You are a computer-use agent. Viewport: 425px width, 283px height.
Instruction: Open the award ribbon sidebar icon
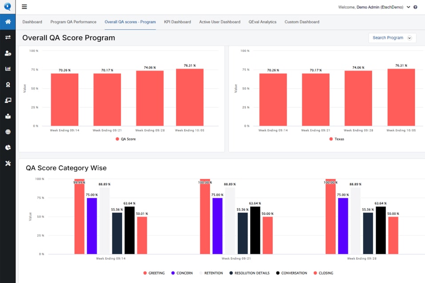[8, 85]
